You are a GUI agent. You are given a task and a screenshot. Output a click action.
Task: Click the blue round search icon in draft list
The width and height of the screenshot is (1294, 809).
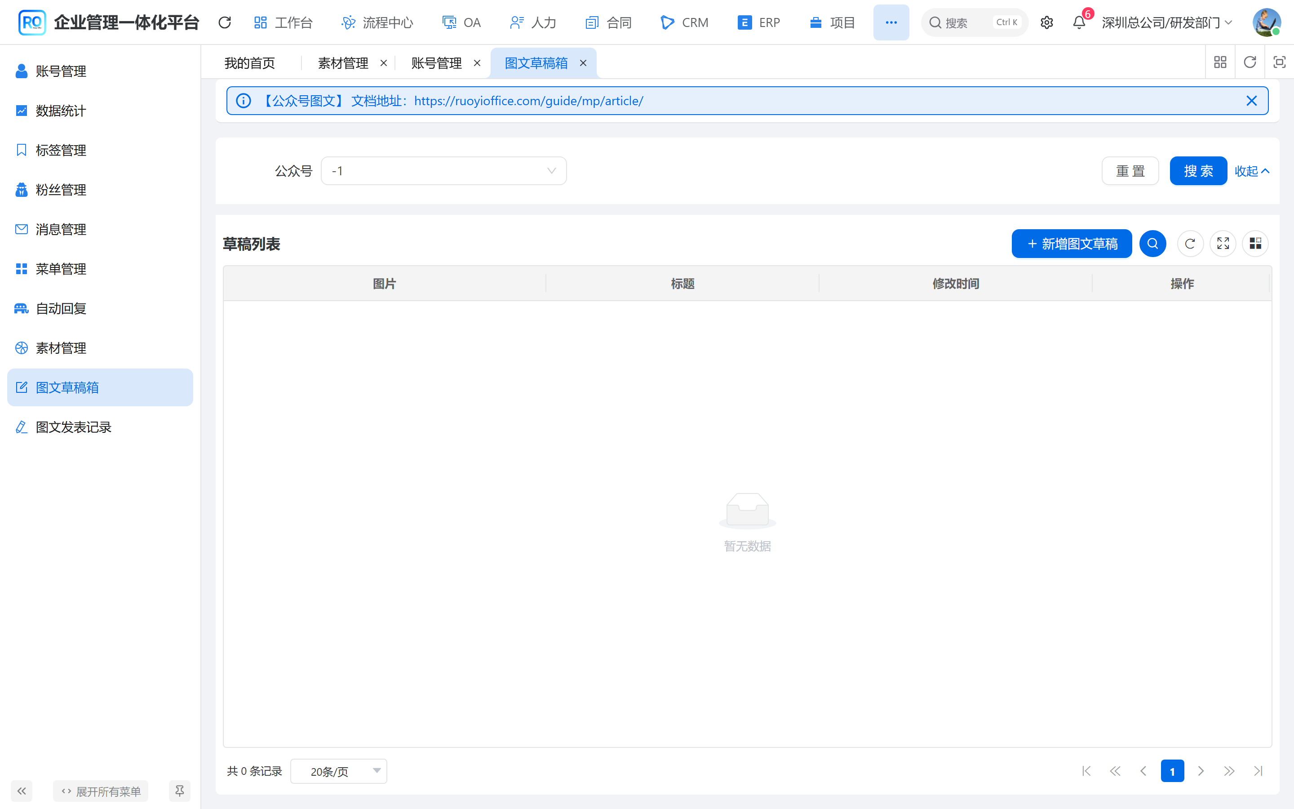tap(1152, 244)
